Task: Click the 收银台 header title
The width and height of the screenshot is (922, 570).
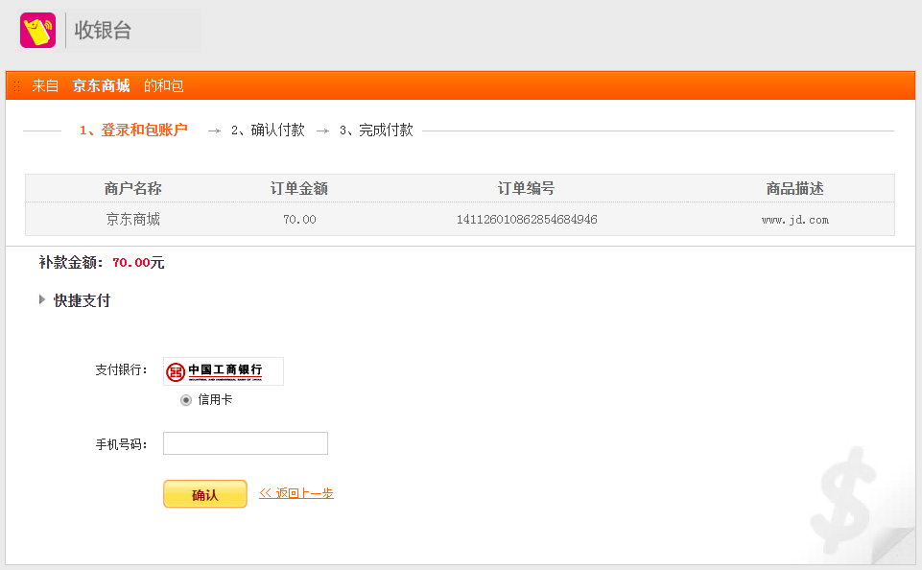Action: (103, 30)
